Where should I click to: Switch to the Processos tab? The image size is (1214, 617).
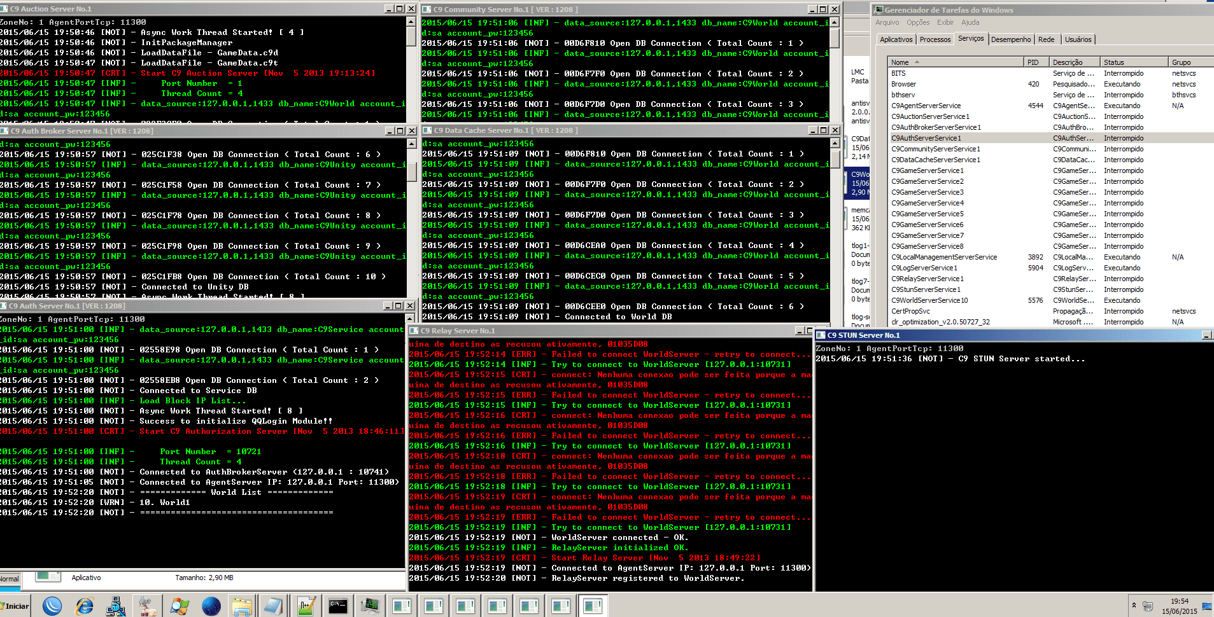click(935, 39)
